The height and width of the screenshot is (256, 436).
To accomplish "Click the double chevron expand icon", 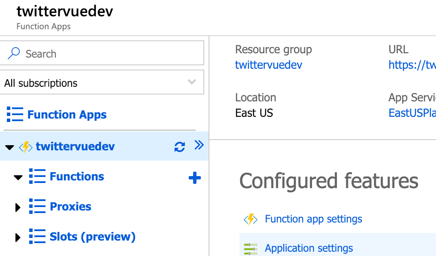I will tap(199, 145).
